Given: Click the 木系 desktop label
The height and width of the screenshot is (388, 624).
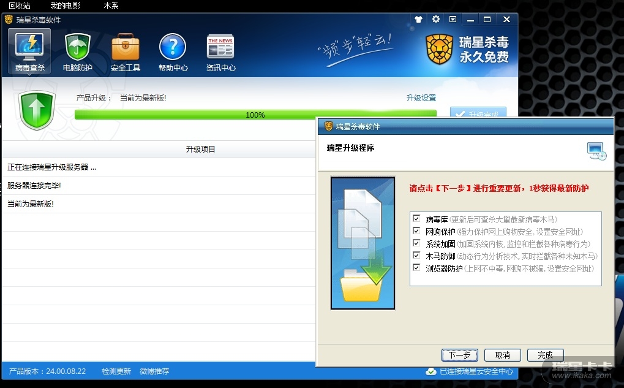Looking at the screenshot, I should (x=111, y=6).
